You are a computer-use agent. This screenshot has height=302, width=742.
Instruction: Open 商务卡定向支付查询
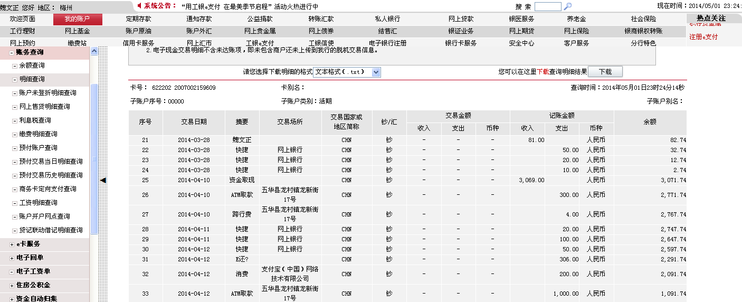(x=47, y=189)
